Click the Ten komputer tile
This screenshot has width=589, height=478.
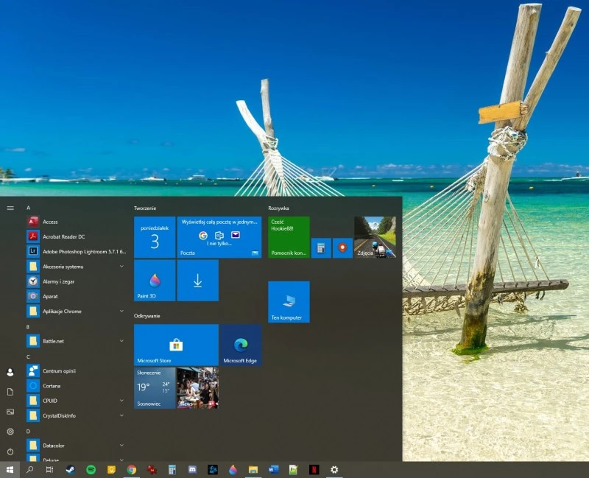point(289,301)
